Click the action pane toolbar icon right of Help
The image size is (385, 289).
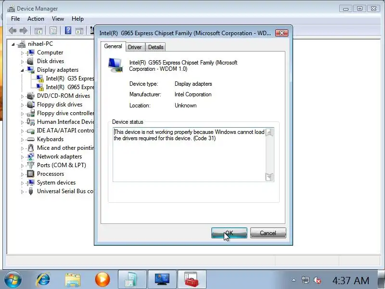point(79,31)
